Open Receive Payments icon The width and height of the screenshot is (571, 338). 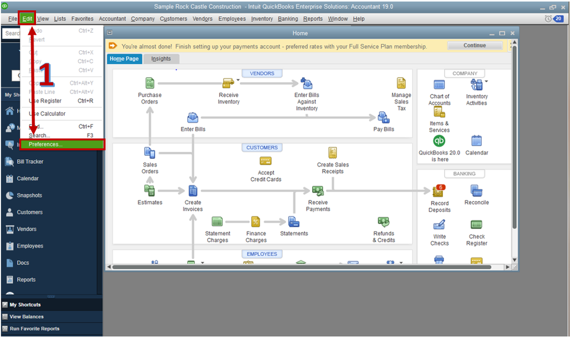tap(318, 191)
